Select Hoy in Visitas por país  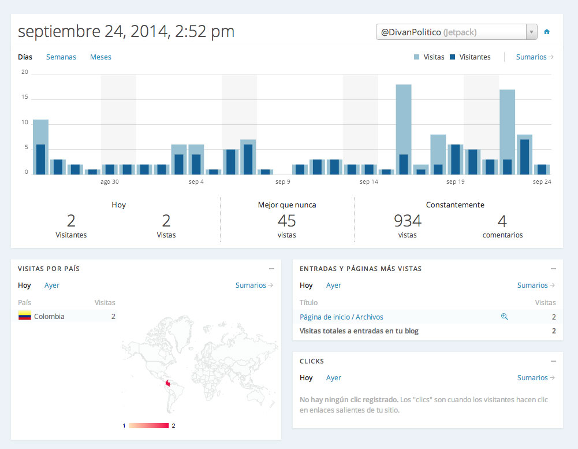[24, 285]
